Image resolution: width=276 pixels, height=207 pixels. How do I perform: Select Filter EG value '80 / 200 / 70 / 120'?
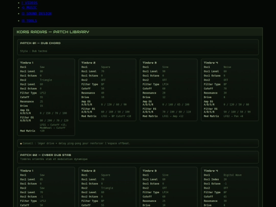pyautogui.click(x=54, y=121)
